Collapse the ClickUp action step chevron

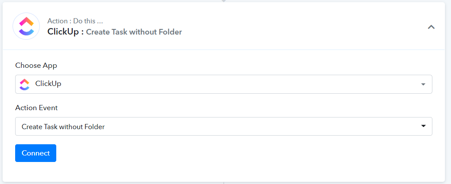click(431, 27)
